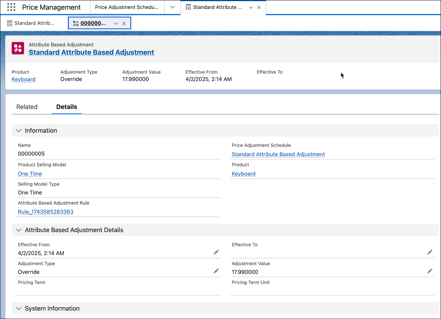Image resolution: width=441 pixels, height=319 pixels.
Task: Open the Price Adjustment Schedule navigation dropdown
Action: [x=173, y=7]
